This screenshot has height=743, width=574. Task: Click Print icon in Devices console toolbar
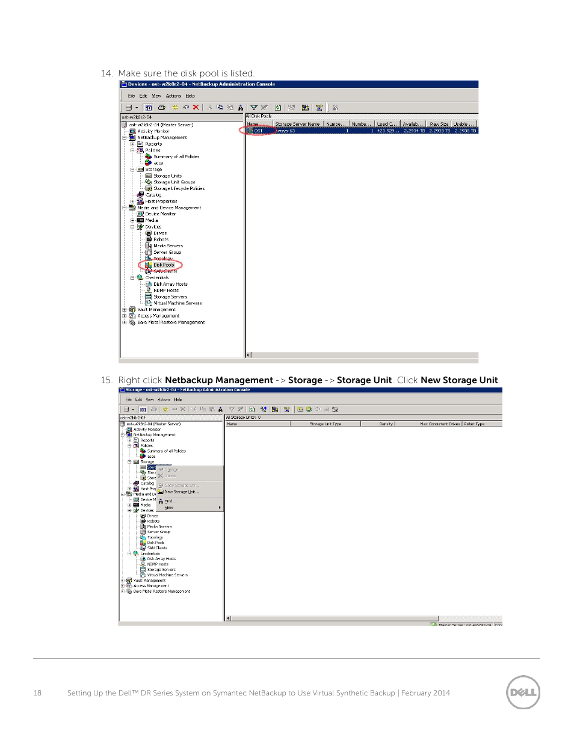161,108
